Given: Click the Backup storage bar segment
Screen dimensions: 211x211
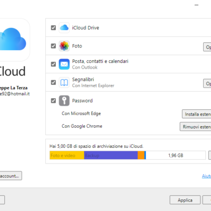Looking at the screenshot, I should [111, 156].
